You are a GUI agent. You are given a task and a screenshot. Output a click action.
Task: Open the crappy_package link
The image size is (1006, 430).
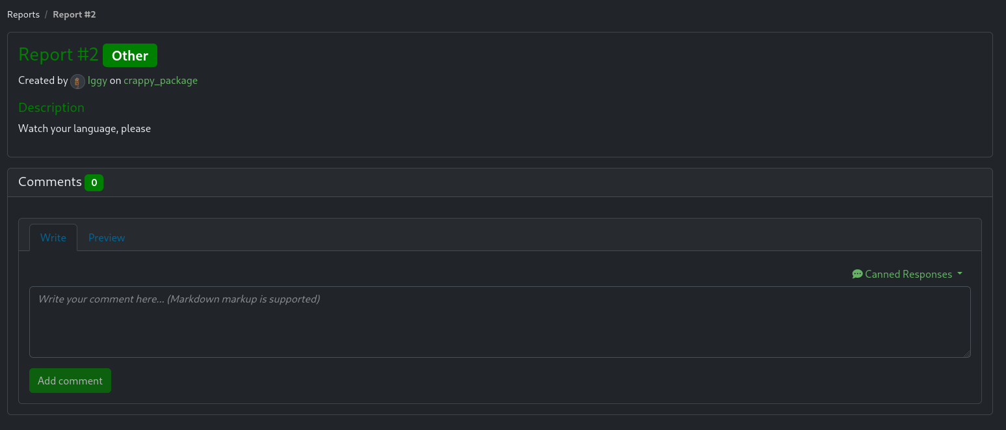(x=161, y=81)
